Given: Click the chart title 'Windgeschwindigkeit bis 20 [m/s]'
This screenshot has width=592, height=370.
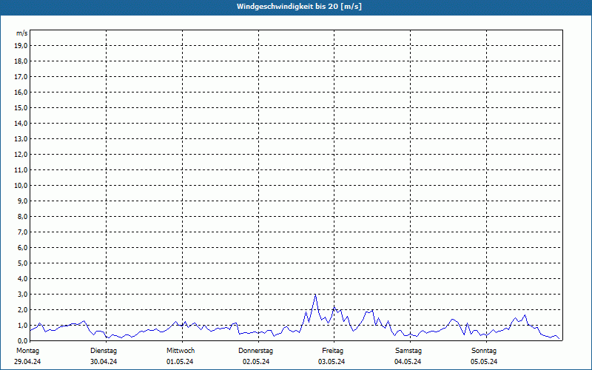Looking at the screenshot, I should pos(299,7).
